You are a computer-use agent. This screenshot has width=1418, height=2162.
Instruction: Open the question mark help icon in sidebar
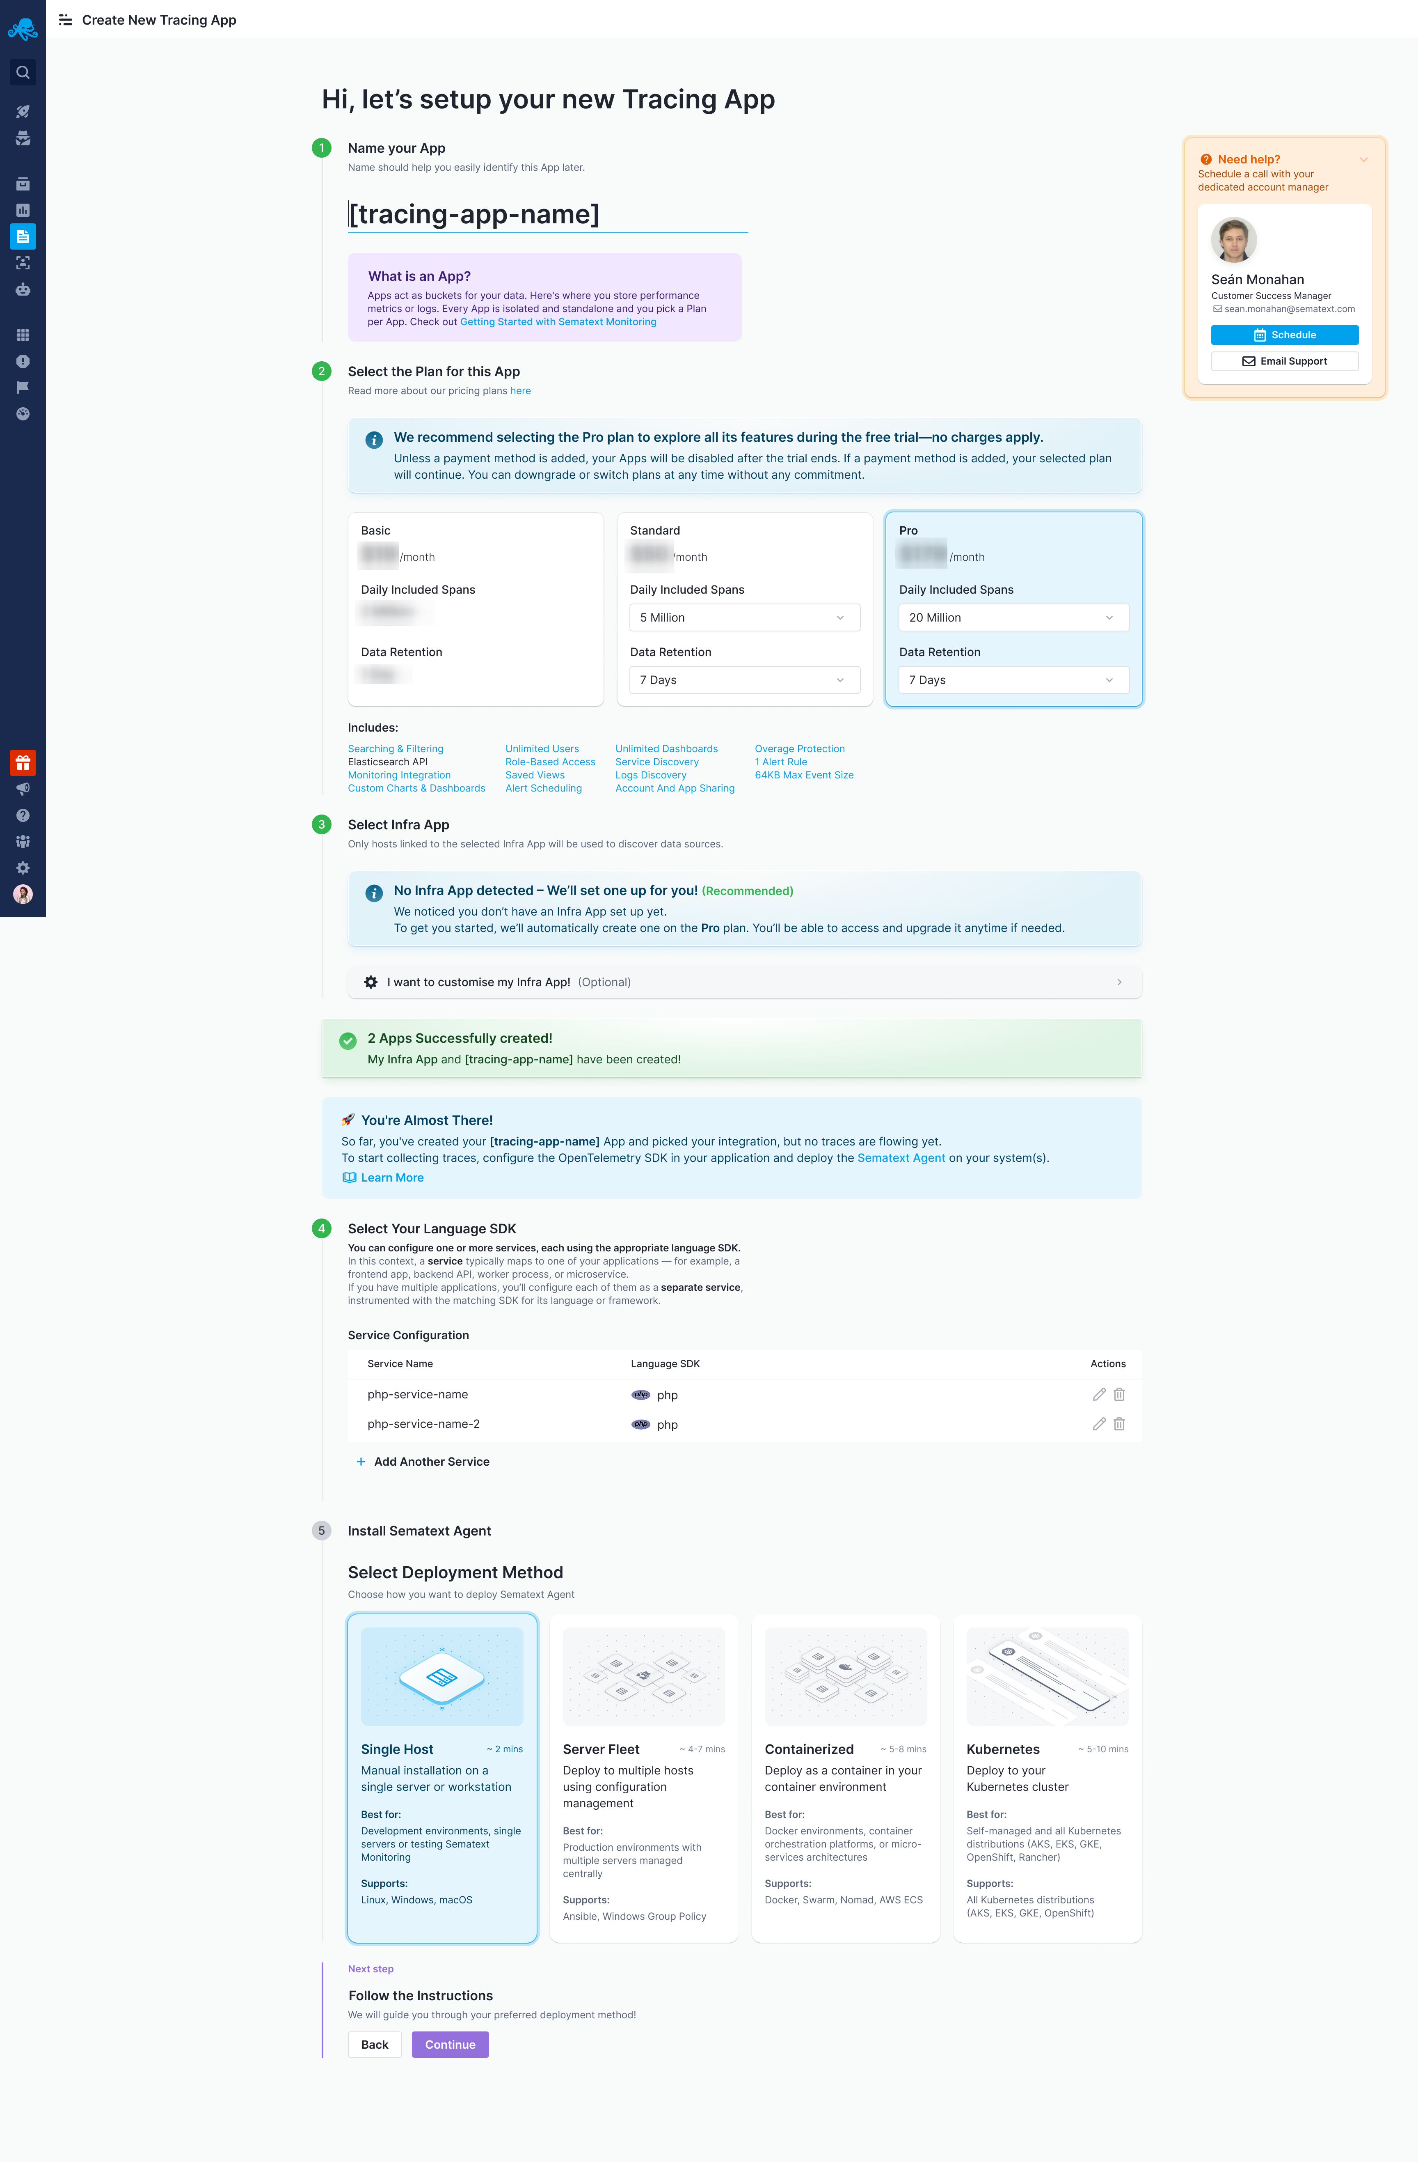(x=23, y=815)
